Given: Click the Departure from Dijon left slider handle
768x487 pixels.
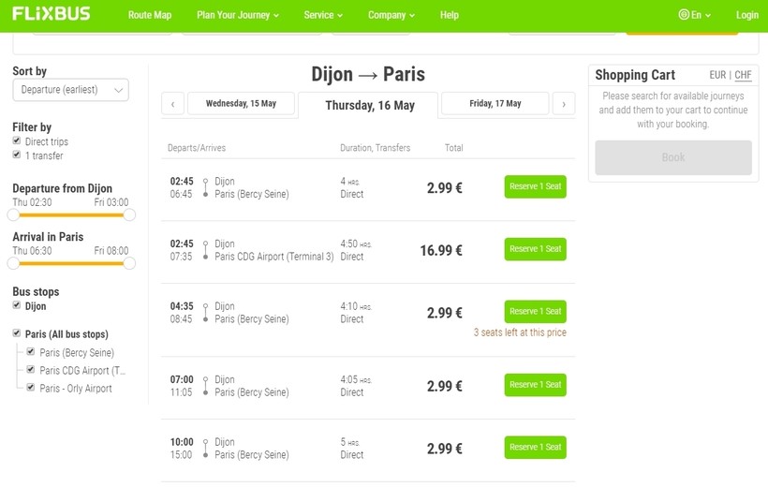Looking at the screenshot, I should click(x=13, y=214).
